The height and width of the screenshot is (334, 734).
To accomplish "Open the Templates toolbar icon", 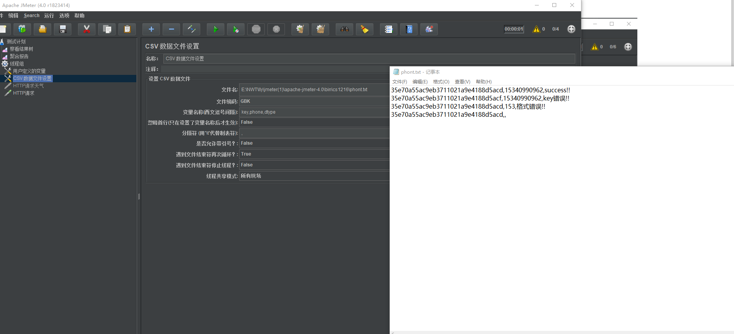I will point(22,29).
